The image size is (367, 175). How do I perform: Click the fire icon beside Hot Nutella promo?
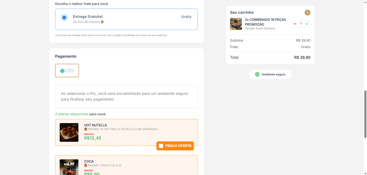(x=86, y=129)
